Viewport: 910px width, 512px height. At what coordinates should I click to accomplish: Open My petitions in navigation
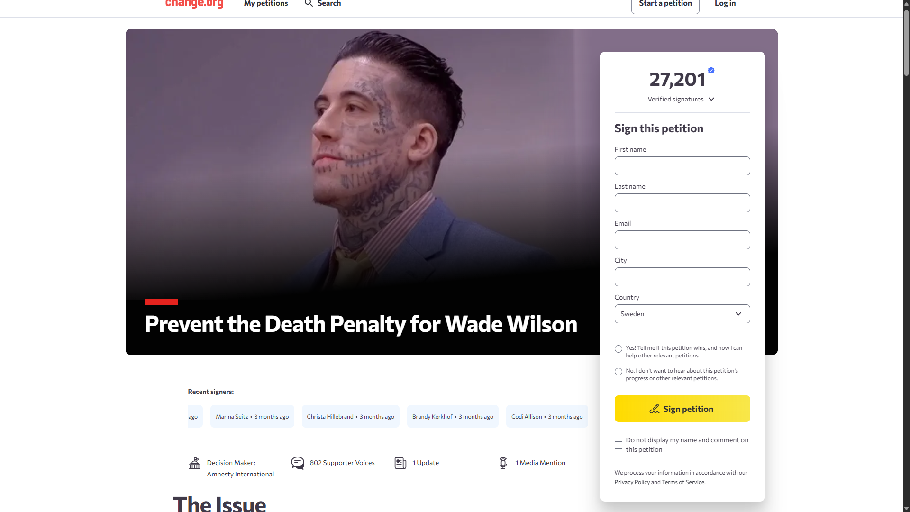coord(266,3)
